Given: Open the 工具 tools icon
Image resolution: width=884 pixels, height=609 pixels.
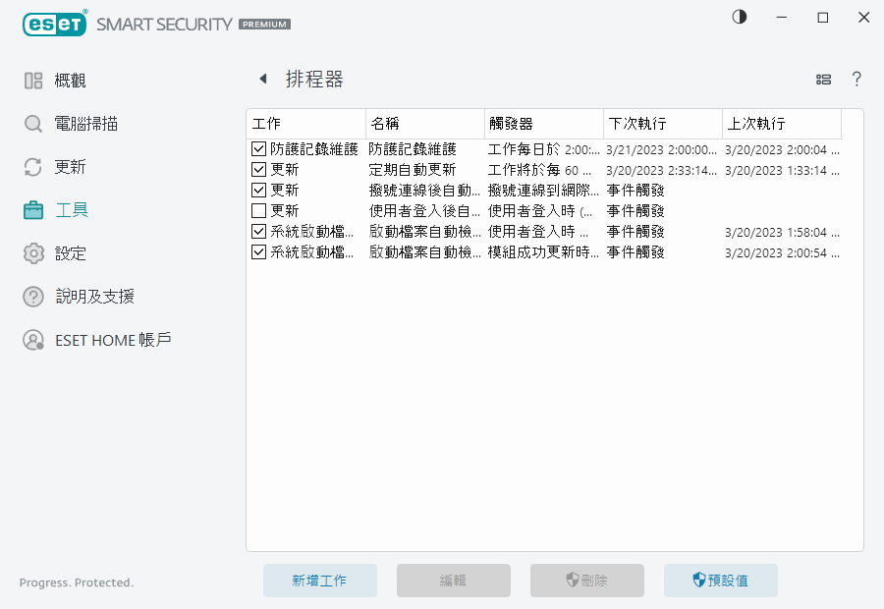Looking at the screenshot, I should coord(30,209).
